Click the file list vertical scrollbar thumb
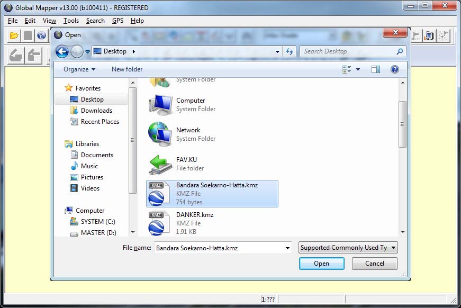This screenshot has width=461, height=308. coord(402,124)
